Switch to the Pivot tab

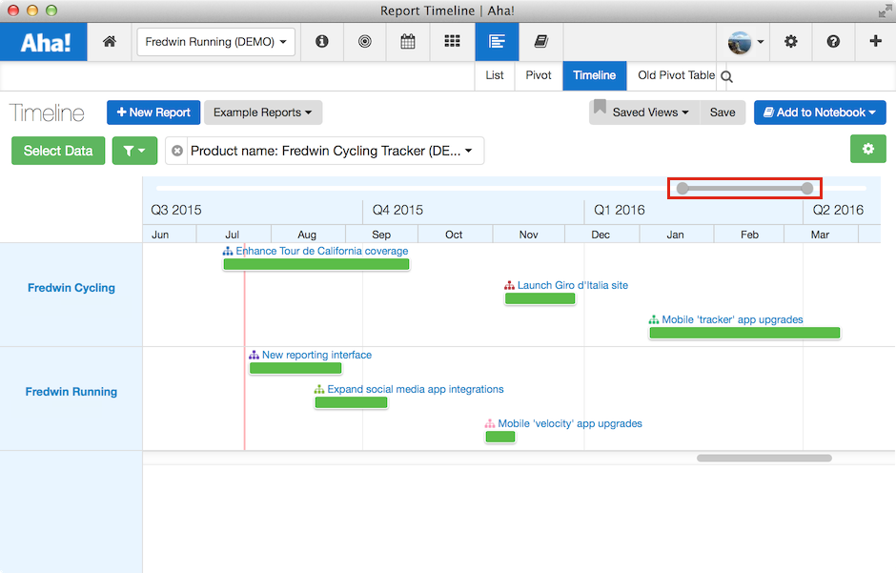(x=539, y=74)
